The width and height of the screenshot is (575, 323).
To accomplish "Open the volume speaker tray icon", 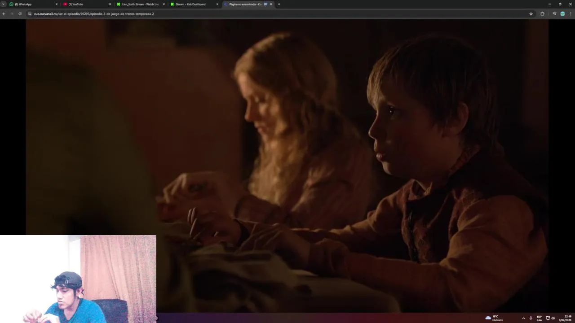I will 553,318.
